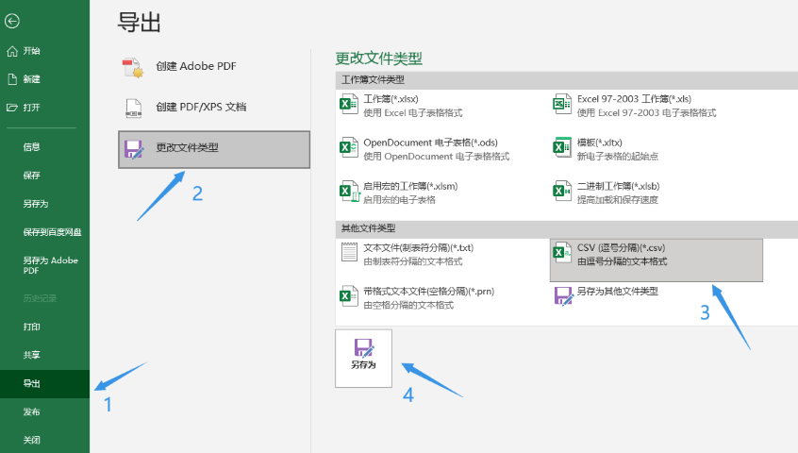Select 关闭 in the sidebar
The image size is (798, 453).
coord(31,440)
